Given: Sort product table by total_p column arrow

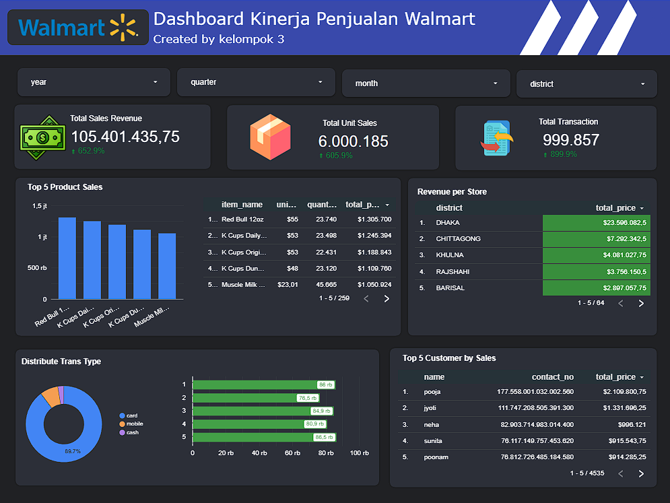Looking at the screenshot, I should pos(387,205).
